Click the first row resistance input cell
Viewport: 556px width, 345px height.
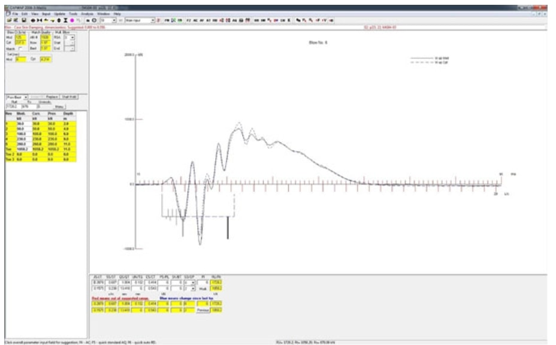[x=24, y=123]
